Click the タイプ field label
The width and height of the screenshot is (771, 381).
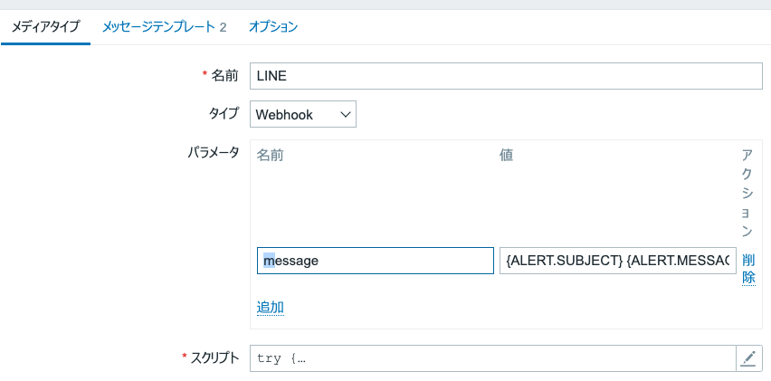pyautogui.click(x=224, y=113)
